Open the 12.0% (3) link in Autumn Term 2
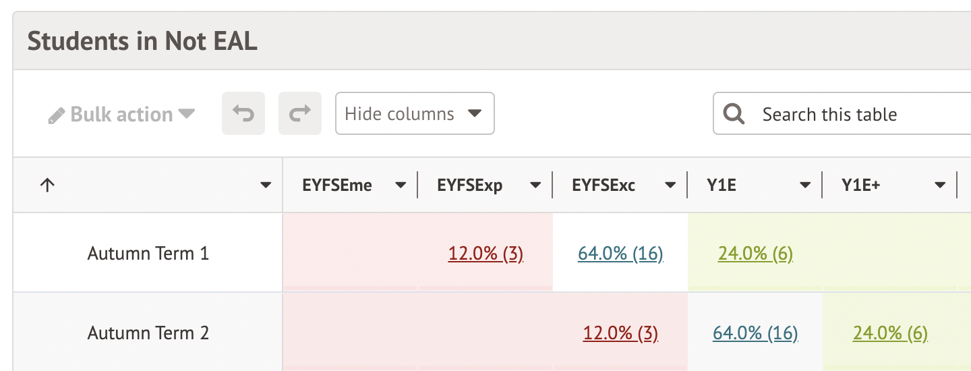Image resolution: width=971 pixels, height=371 pixels. point(620,333)
